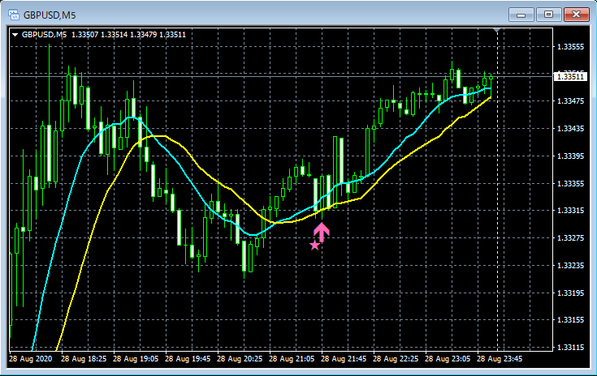Viewport: 597px width, 376px height.
Task: Expand the GBPUSD,M5 chart header triangle
Action: click(x=15, y=35)
